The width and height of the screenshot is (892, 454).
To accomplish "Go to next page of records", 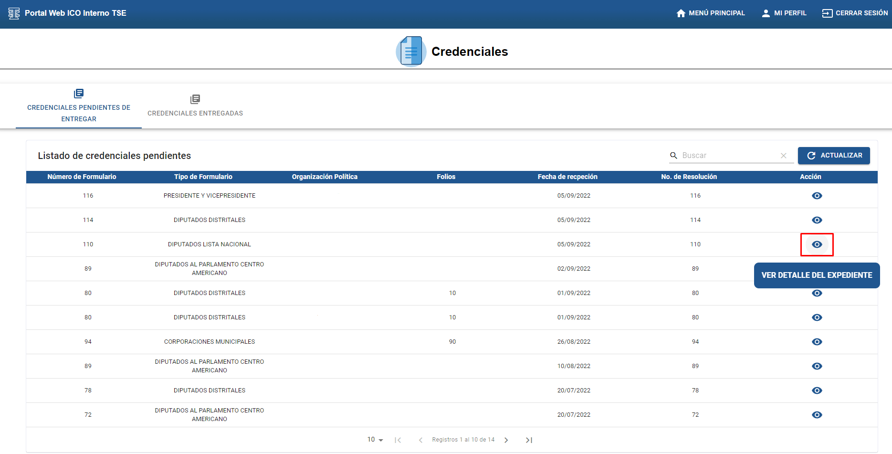I will pyautogui.click(x=506, y=440).
